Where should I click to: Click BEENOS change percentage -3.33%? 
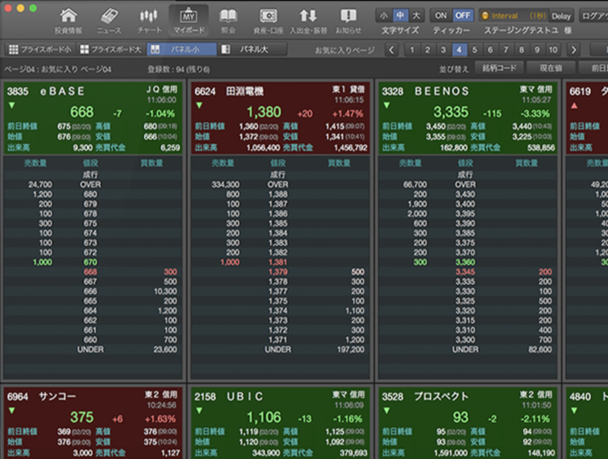pos(535,113)
